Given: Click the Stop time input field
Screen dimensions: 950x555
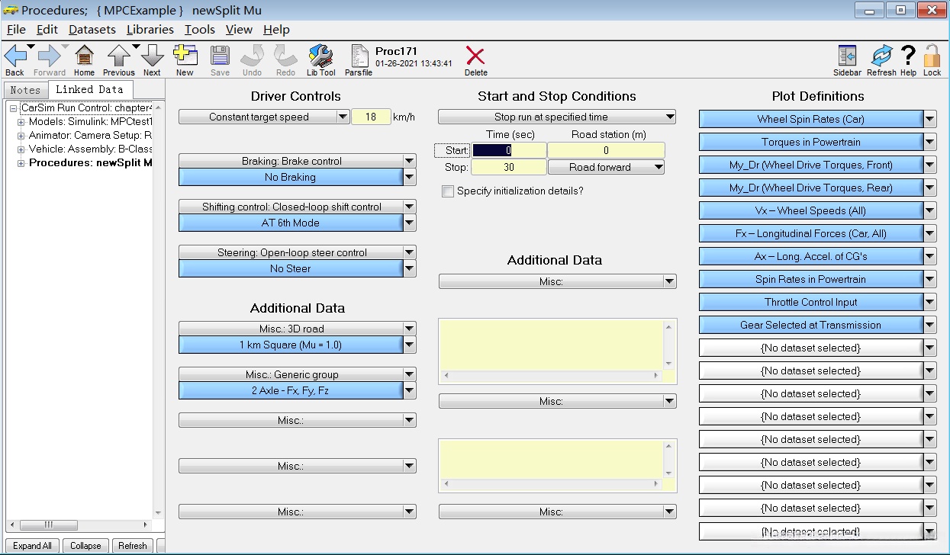Looking at the screenshot, I should pyautogui.click(x=508, y=168).
